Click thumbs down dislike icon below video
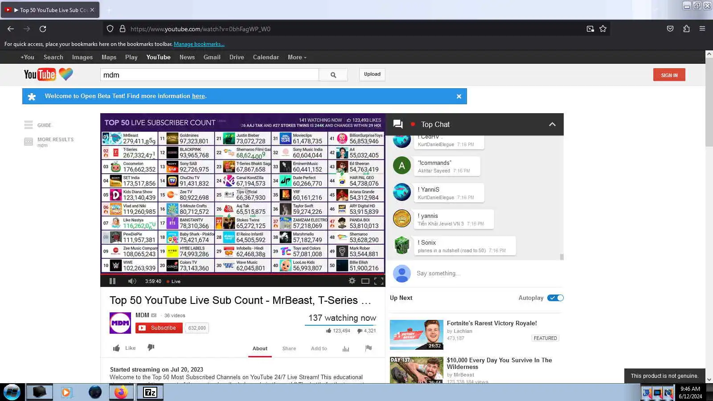This screenshot has width=713, height=401. click(151, 348)
